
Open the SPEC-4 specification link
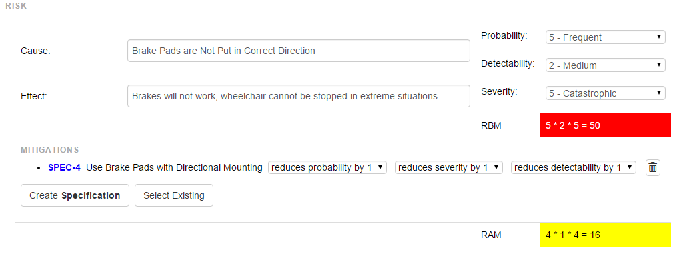click(x=64, y=168)
